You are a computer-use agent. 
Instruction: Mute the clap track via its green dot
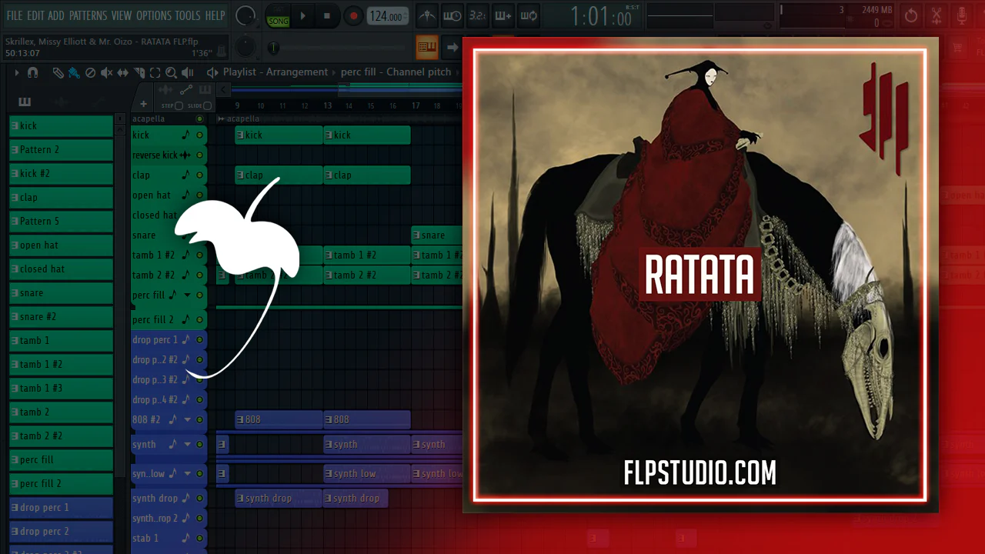coord(199,175)
